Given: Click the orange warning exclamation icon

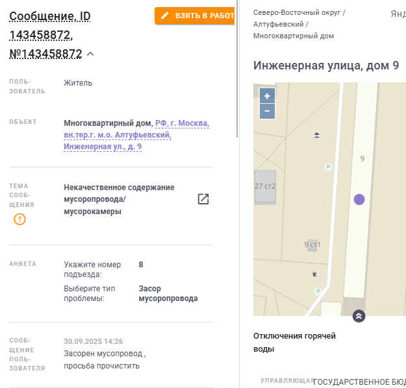Looking at the screenshot, I should click(20, 219).
